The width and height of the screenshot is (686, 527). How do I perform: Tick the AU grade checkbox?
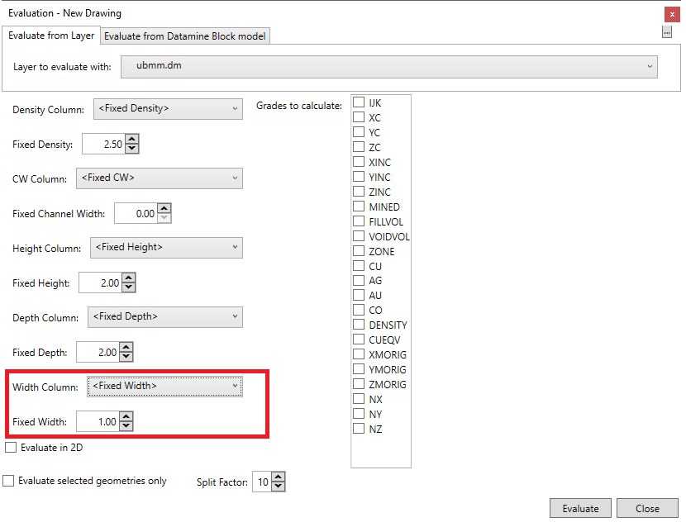coord(359,296)
